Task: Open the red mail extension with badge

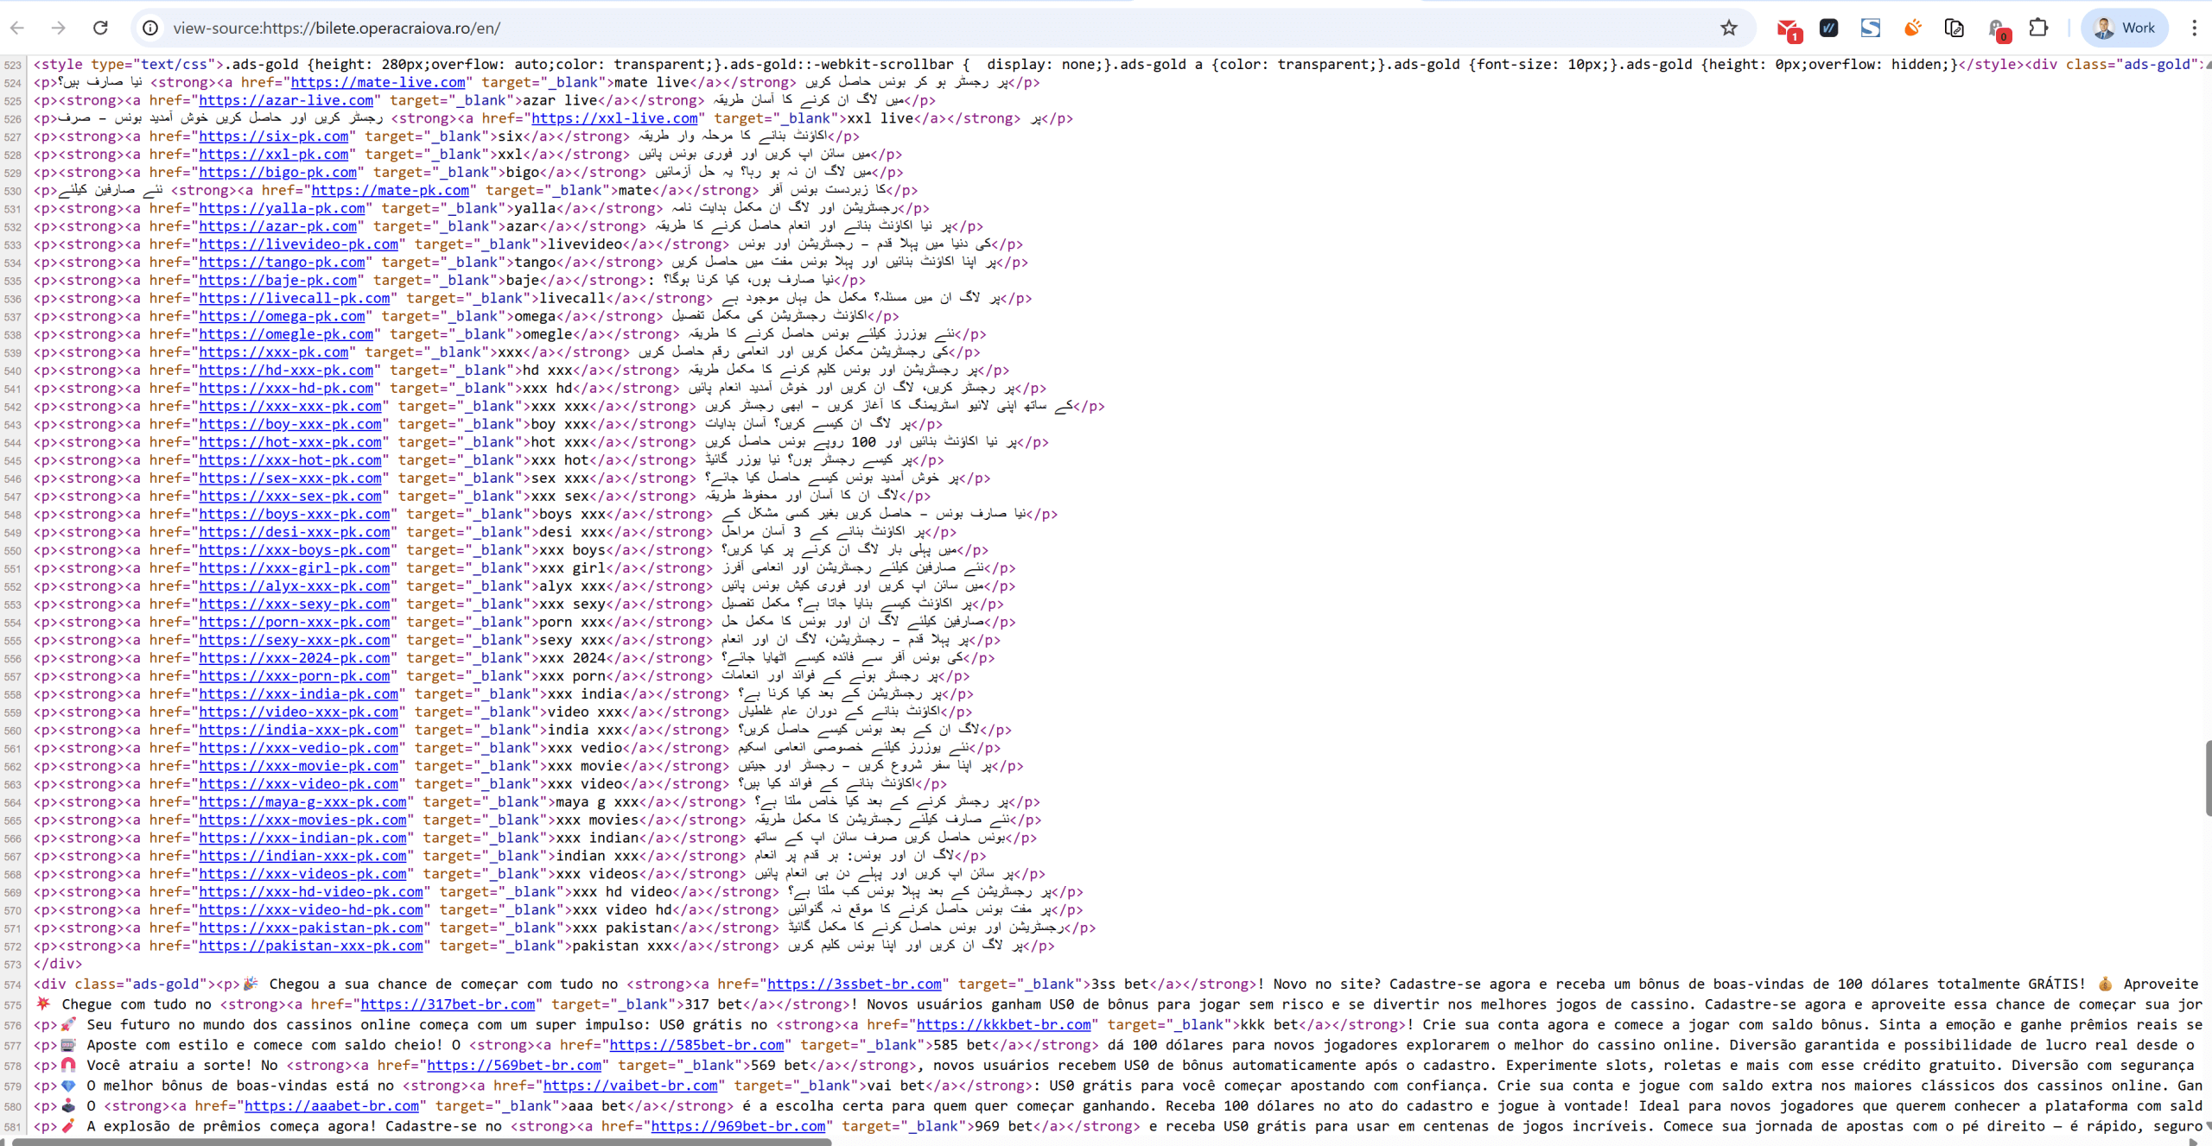Action: tap(1787, 28)
